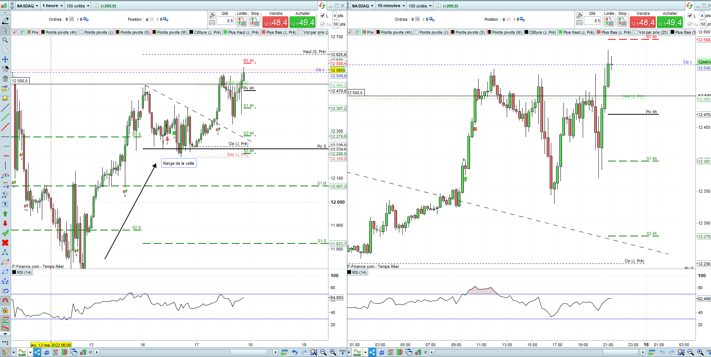Open the 100 unités dropdown on right chart

coord(420,6)
